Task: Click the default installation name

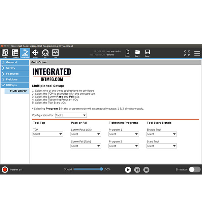Action: pos(110,55)
